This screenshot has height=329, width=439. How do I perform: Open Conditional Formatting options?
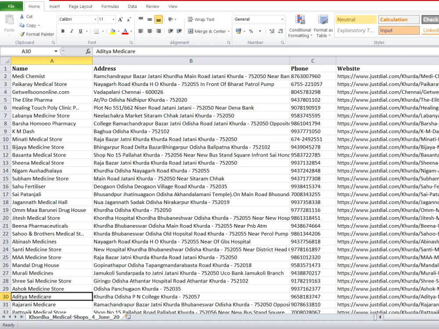click(300, 25)
